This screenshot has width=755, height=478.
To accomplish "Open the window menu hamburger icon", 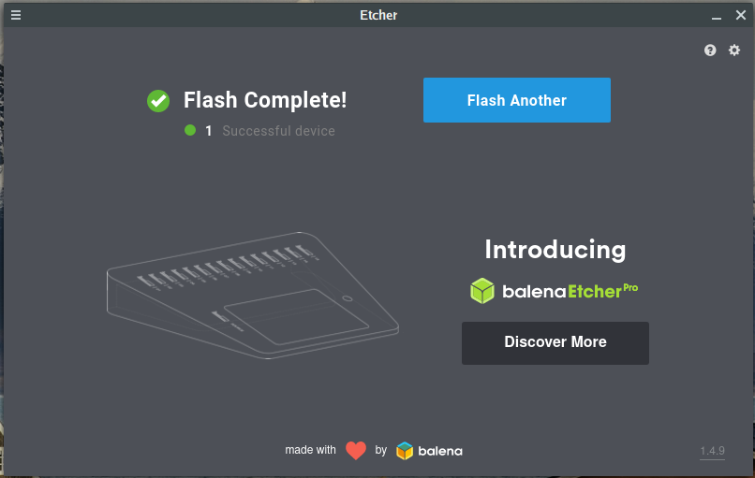I will pyautogui.click(x=16, y=15).
